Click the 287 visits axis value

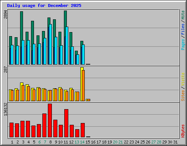click(5, 69)
